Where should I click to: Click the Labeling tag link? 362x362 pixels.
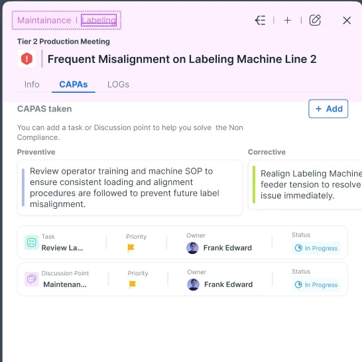point(99,21)
